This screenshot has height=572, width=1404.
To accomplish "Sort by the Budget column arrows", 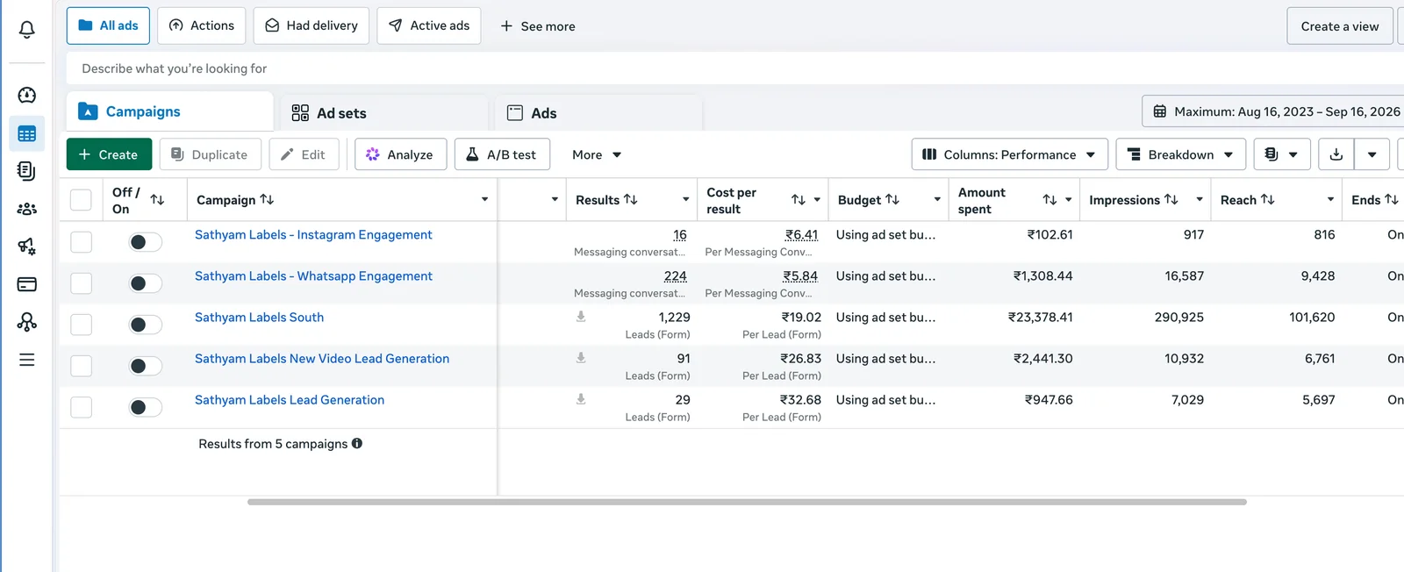I will click(892, 200).
